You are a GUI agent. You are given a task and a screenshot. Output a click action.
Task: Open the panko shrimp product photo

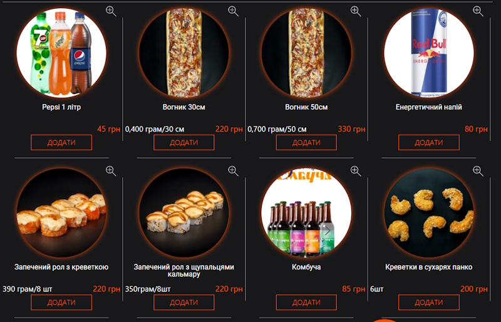click(429, 212)
